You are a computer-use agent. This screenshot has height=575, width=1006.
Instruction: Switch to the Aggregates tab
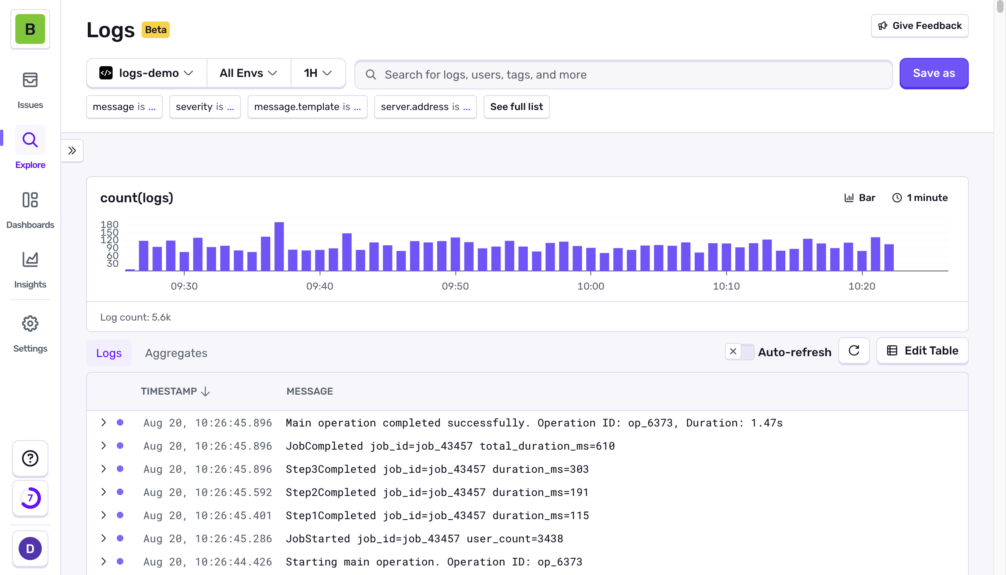176,353
